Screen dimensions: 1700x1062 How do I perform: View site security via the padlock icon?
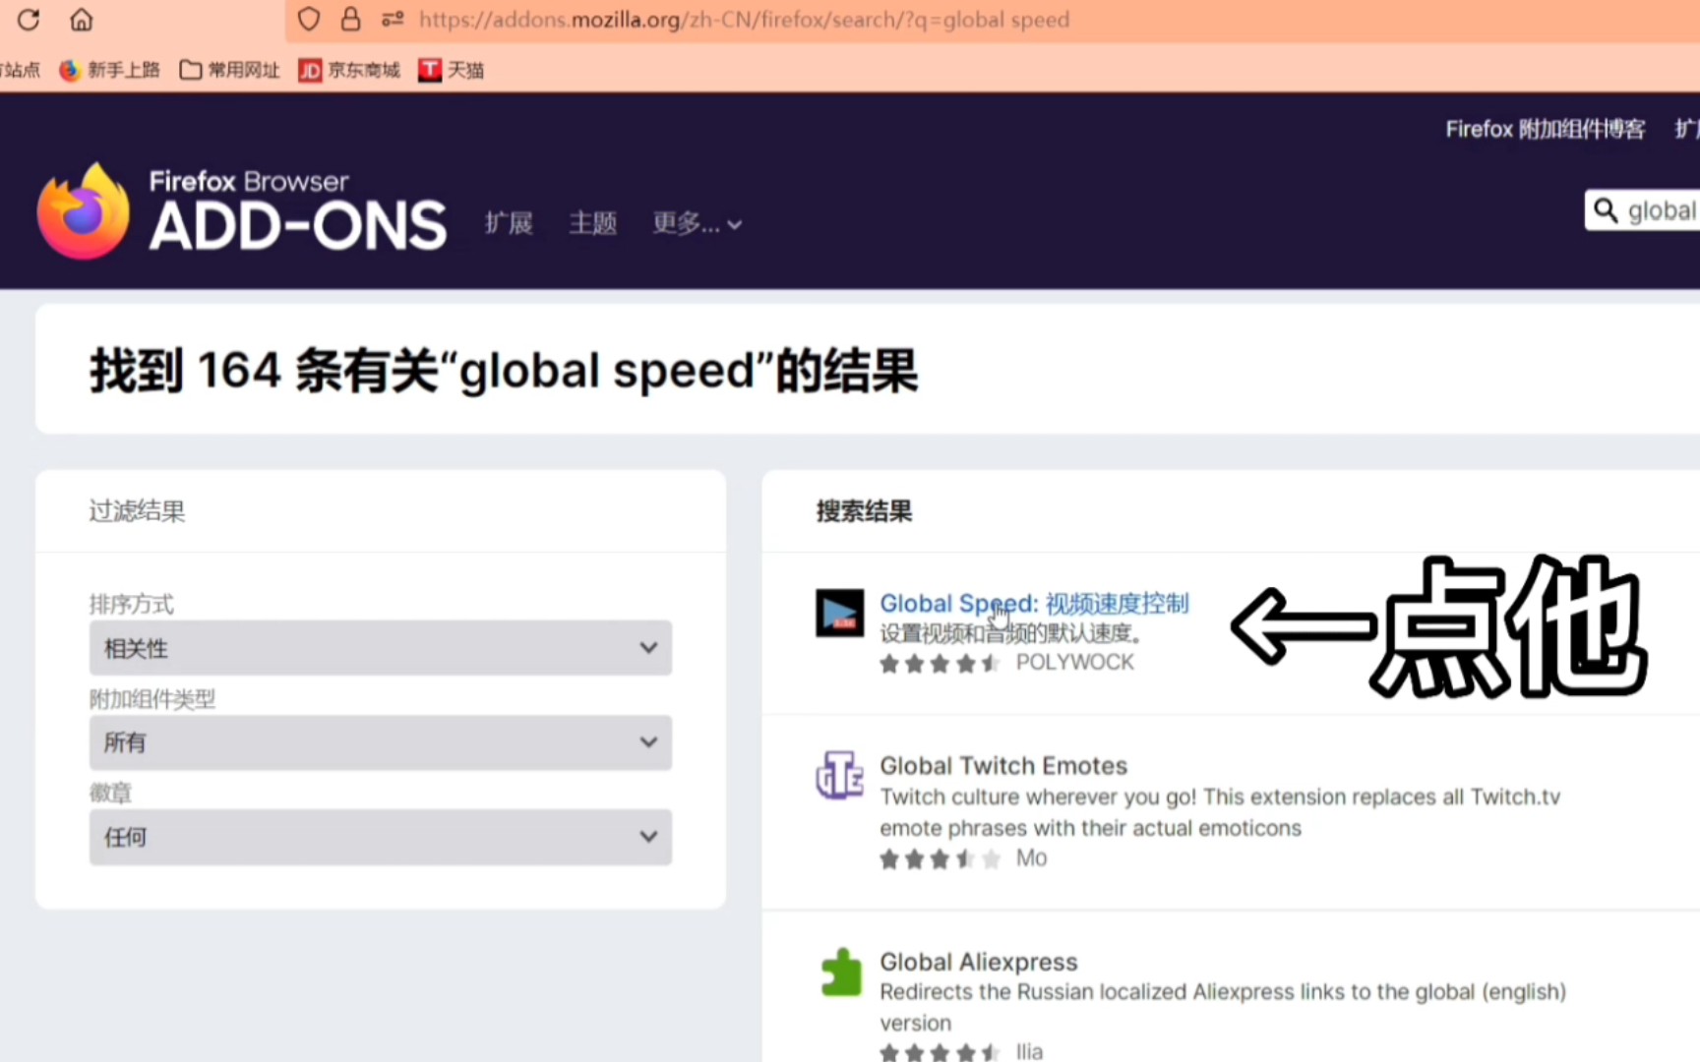point(350,19)
